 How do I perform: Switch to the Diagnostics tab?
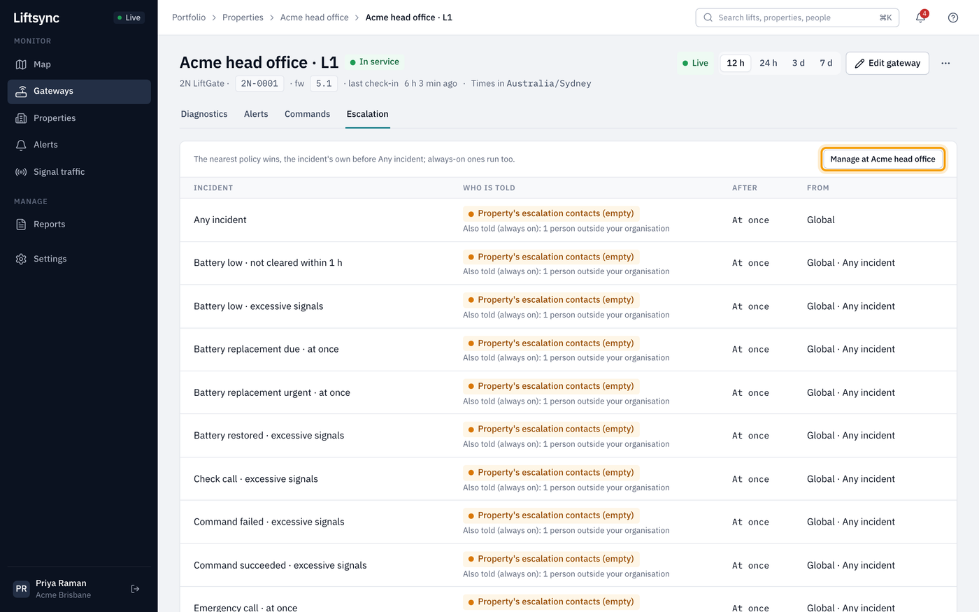point(204,114)
